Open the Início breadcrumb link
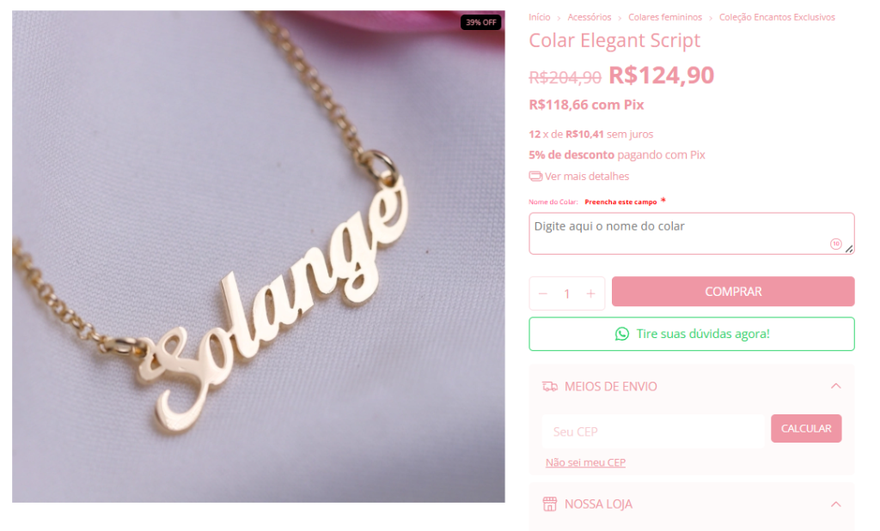Screen dimensions: 880x531 pos(540,17)
